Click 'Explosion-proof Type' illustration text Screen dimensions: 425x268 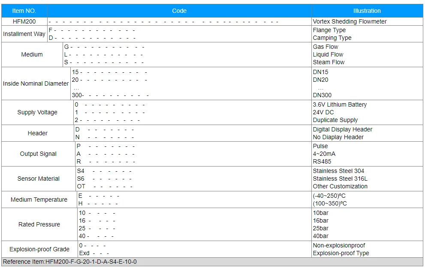[341, 253]
